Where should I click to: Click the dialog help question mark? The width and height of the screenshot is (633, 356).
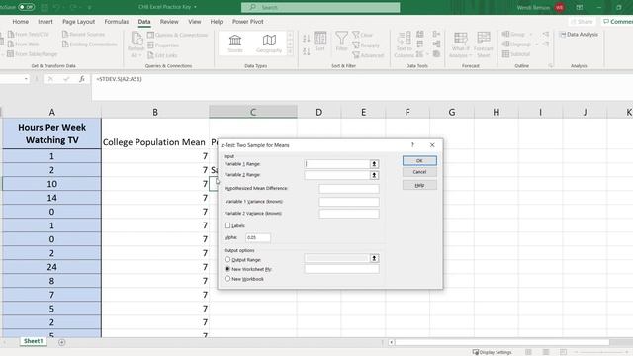tap(412, 145)
